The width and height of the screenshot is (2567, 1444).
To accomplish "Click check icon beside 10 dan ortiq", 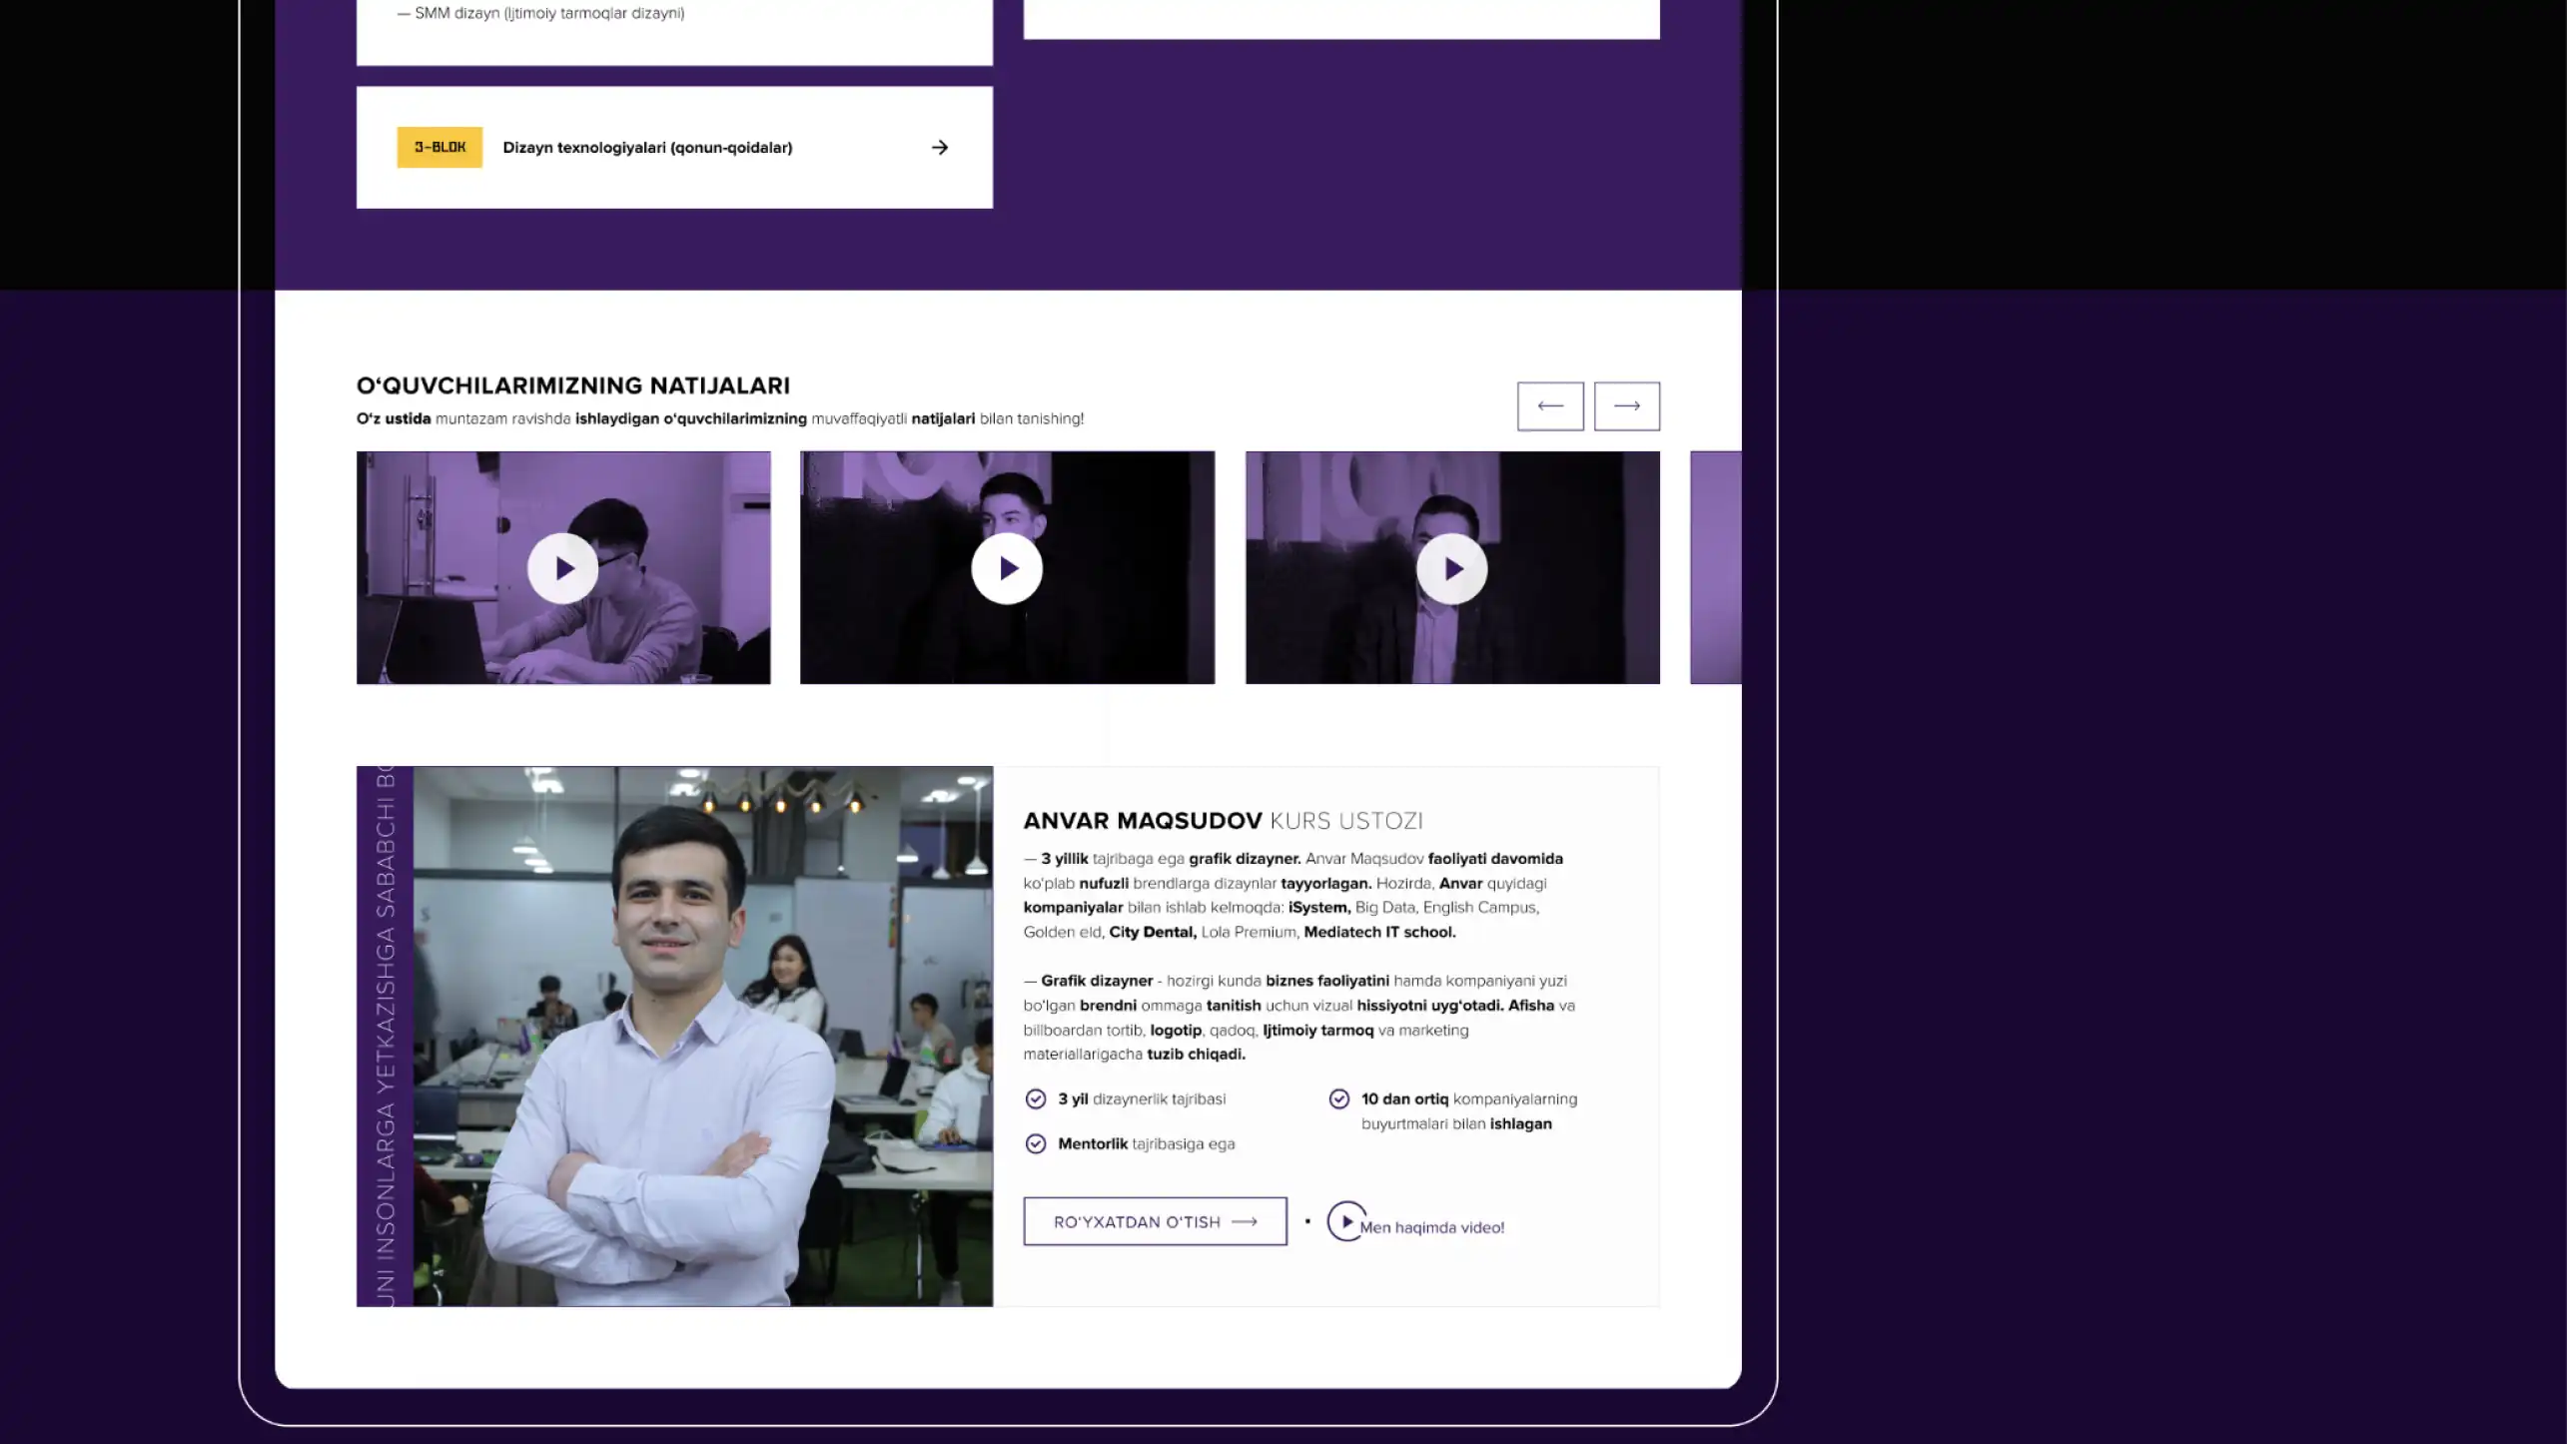I will coord(1338,1098).
